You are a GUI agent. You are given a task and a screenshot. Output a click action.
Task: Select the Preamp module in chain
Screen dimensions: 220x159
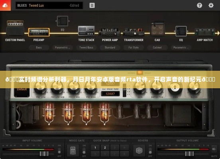(39, 32)
